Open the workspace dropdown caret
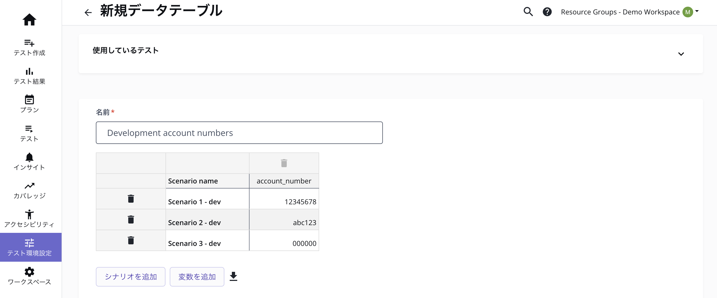Viewport: 717px width, 298px height. pos(697,11)
